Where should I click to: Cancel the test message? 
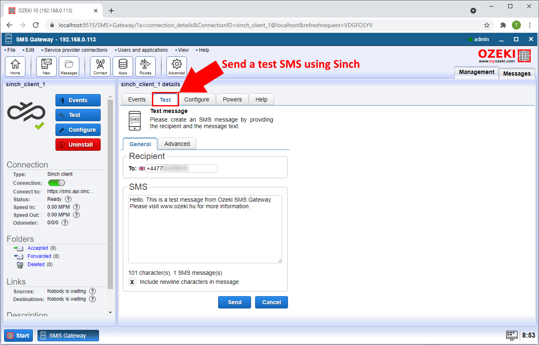point(272,302)
